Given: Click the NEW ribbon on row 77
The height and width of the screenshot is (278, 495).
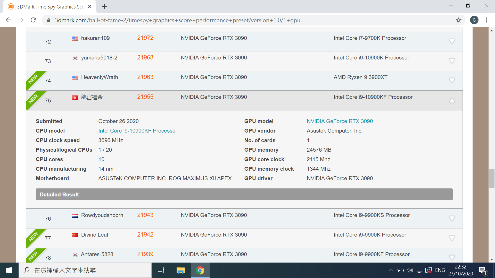Looking at the screenshot, I should pos(34,236).
